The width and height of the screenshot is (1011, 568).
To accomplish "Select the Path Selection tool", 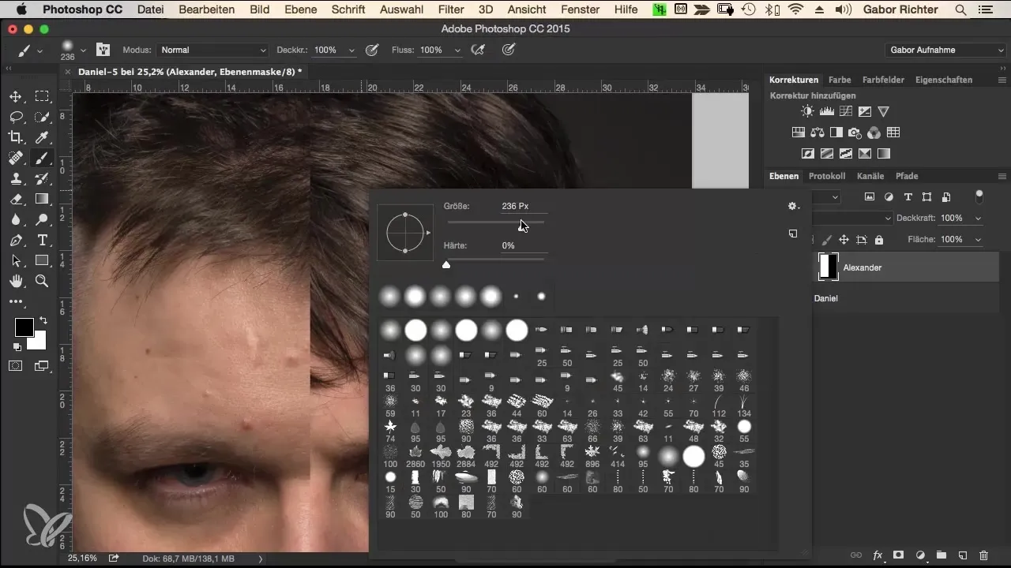I will 15,260.
